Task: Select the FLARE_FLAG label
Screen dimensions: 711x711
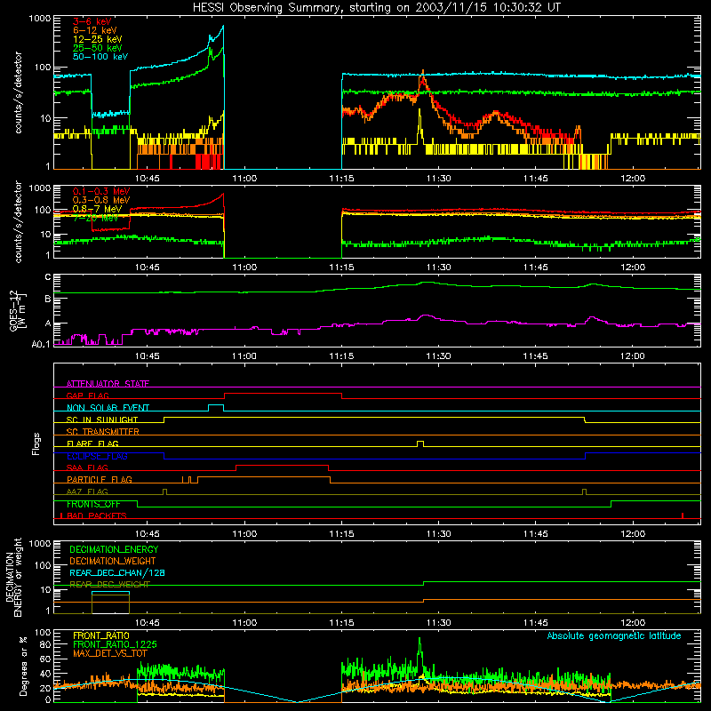Action: pyautogui.click(x=92, y=443)
